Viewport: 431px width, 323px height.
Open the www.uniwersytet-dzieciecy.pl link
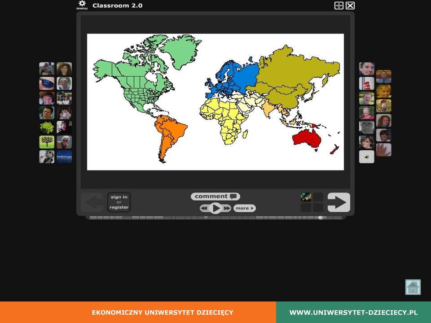click(353, 312)
